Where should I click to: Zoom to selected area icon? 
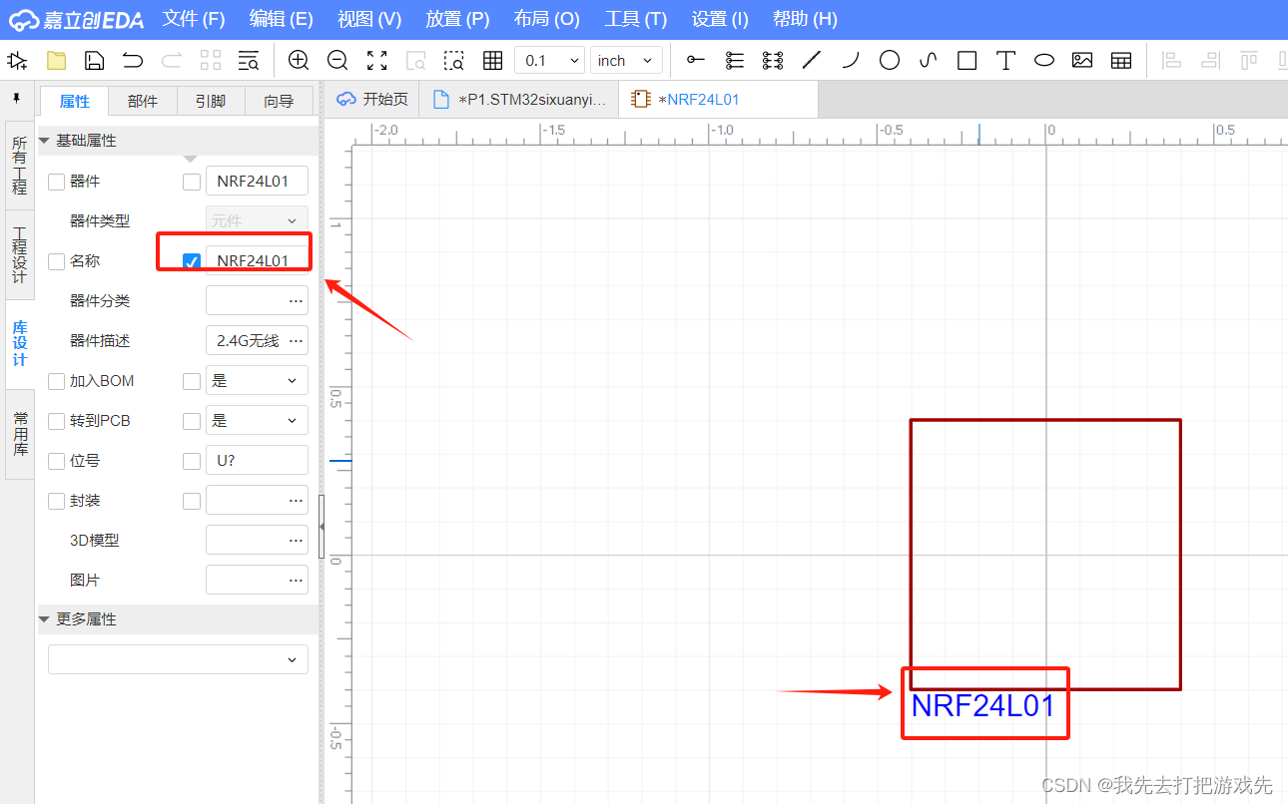454,61
